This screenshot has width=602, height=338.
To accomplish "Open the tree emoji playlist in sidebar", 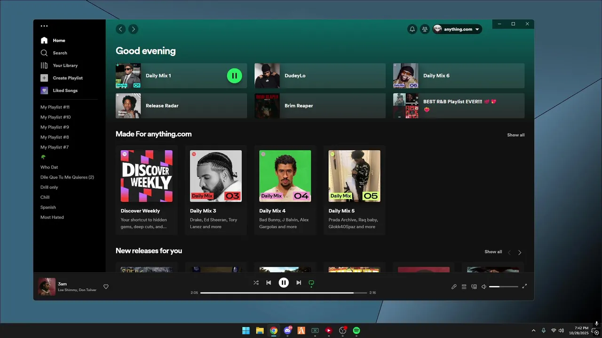I will 43,157.
